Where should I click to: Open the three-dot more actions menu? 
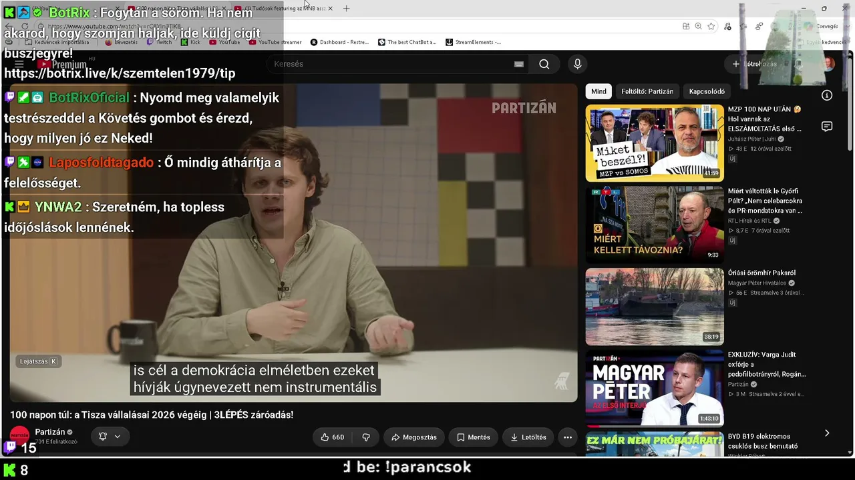coord(568,437)
